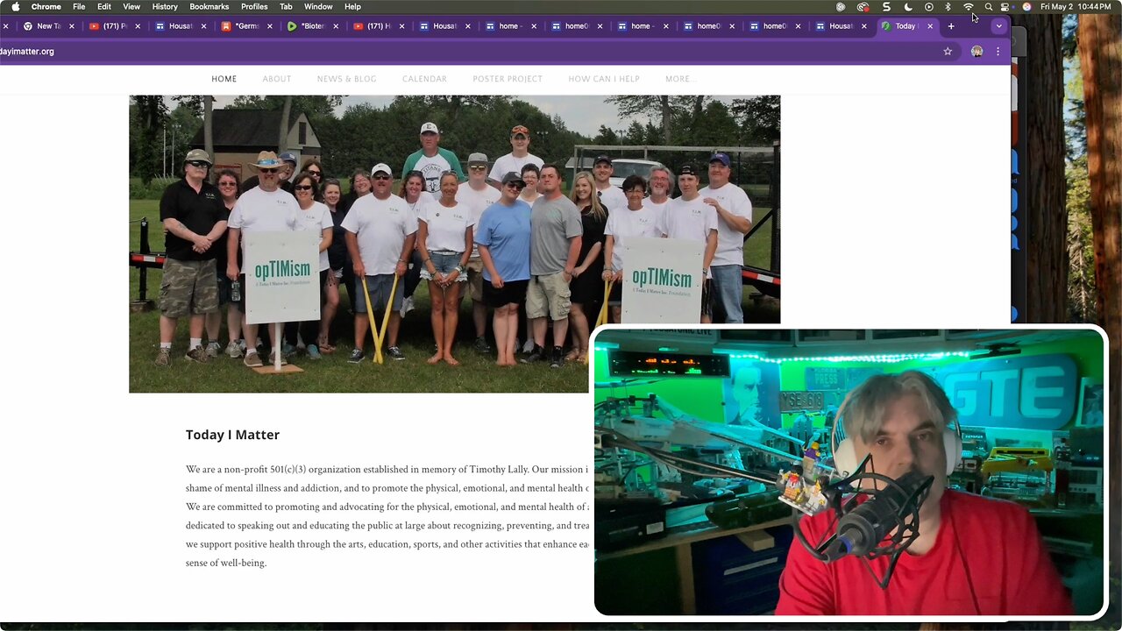
Task: Close the '*Germs' tab
Action: point(270,26)
